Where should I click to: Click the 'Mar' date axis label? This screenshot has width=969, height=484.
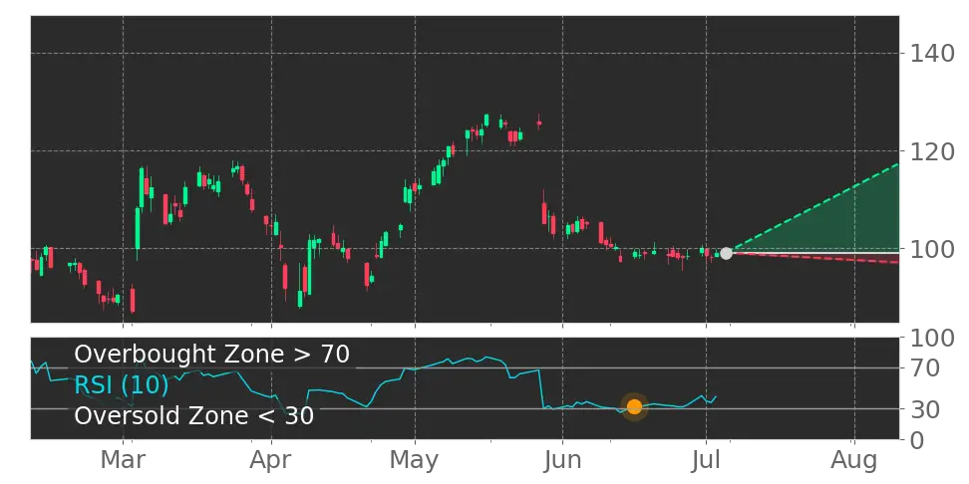coord(123,460)
